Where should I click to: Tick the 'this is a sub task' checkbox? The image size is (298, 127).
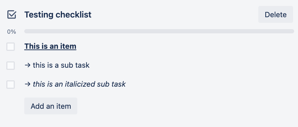click(x=11, y=66)
